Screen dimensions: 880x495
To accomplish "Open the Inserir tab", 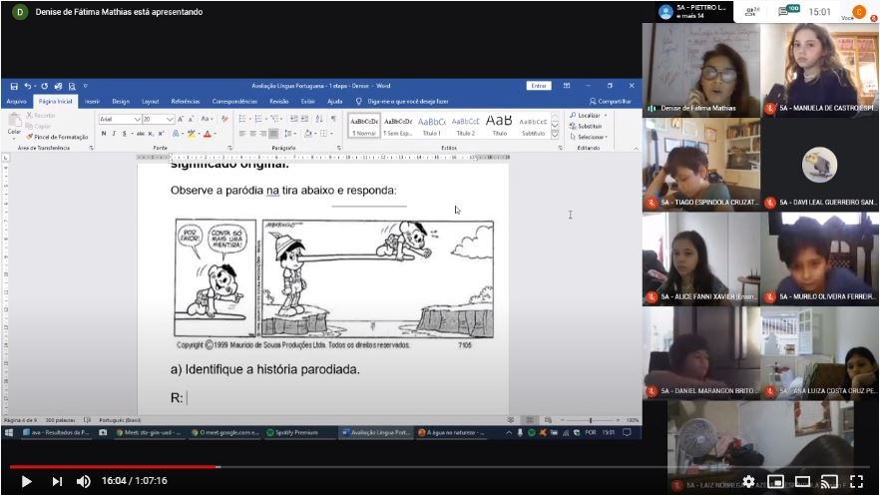I will 92,102.
